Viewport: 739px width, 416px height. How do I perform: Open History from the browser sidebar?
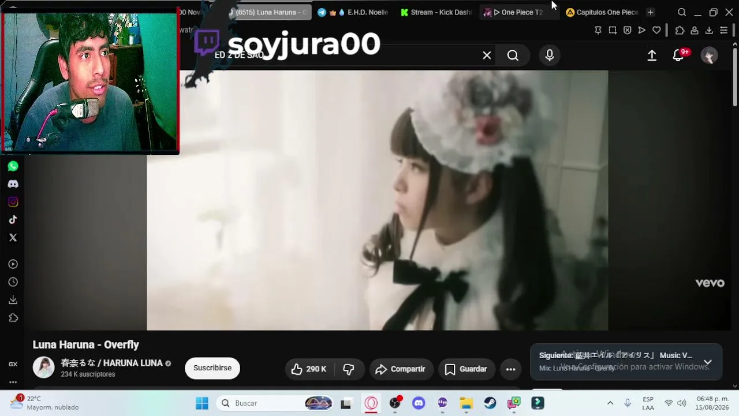coord(13,282)
